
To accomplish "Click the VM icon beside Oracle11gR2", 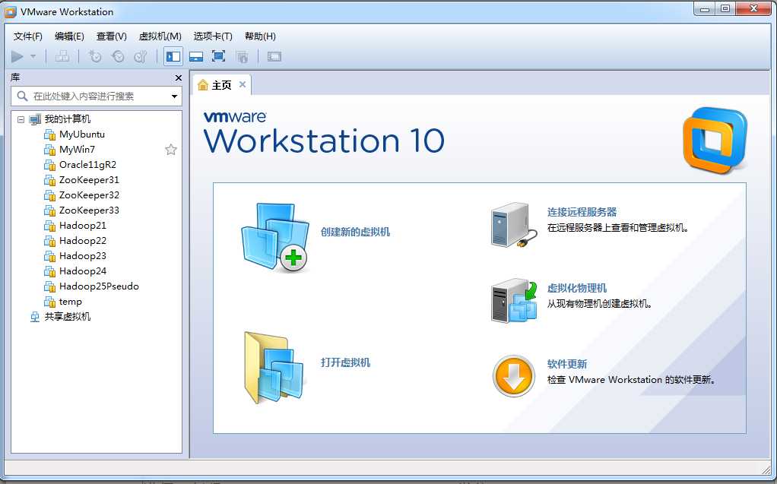I will [x=49, y=165].
